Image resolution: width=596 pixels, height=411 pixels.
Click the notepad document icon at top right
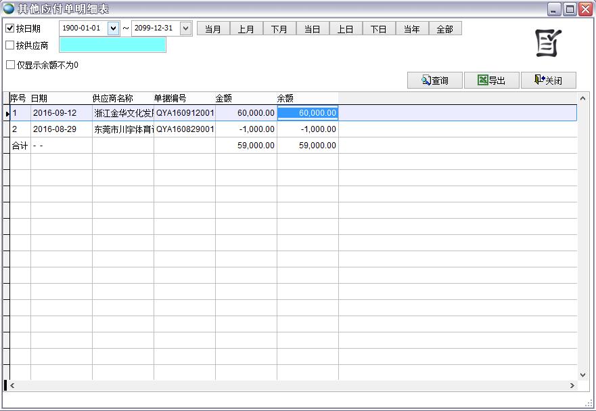click(x=547, y=44)
